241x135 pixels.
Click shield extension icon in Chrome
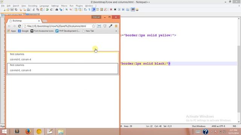click(105, 26)
